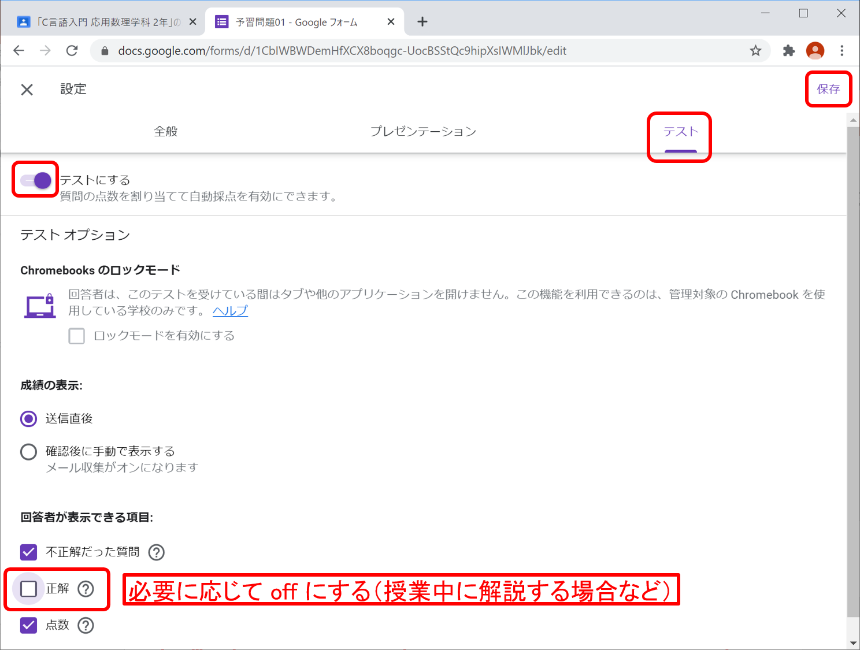This screenshot has height=650, width=860.
Task: Maximize the Chrome window
Action: [803, 13]
